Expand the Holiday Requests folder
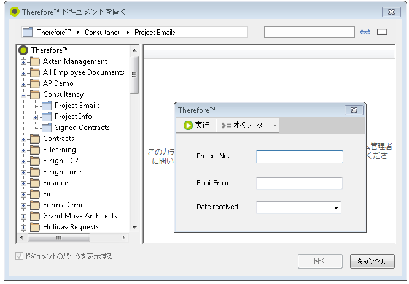This screenshot has height=284, width=409. [x=23, y=228]
